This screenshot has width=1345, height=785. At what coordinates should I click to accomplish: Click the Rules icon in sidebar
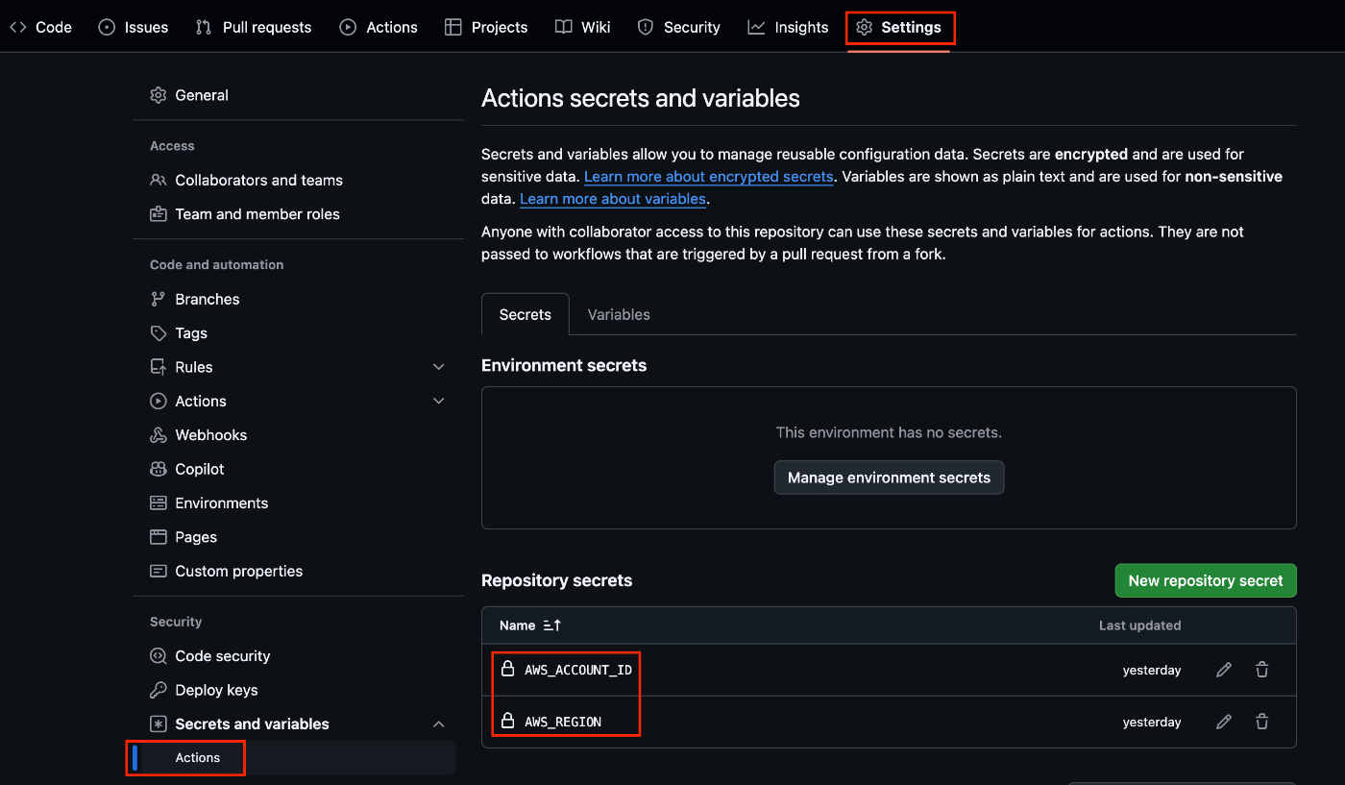tap(159, 367)
